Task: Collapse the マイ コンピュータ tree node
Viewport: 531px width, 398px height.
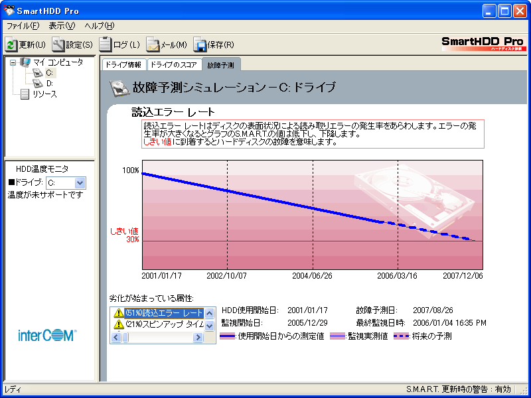Action: (13, 62)
